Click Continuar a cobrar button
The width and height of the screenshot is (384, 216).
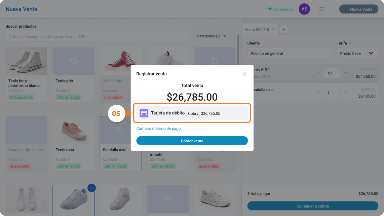click(313, 206)
